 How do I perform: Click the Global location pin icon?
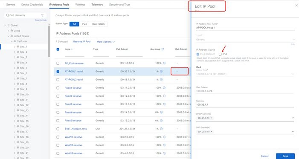click(9, 25)
